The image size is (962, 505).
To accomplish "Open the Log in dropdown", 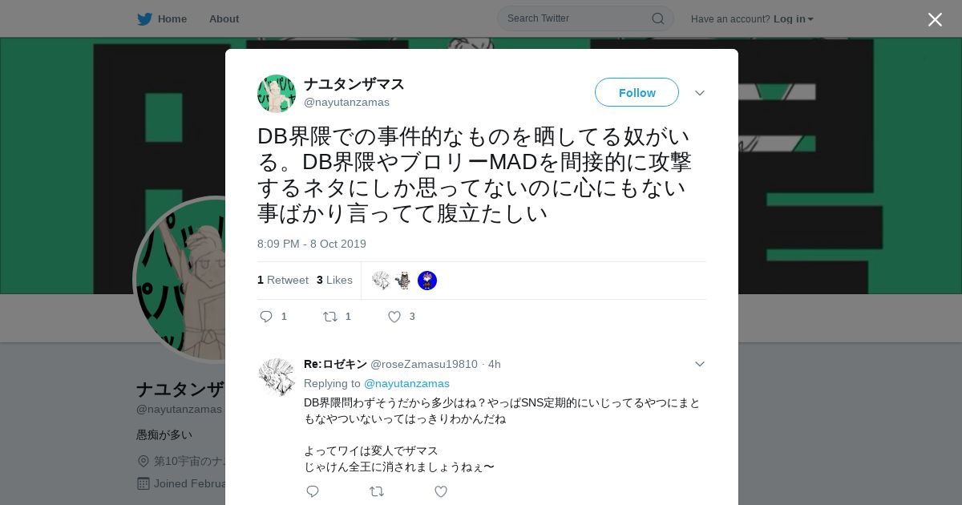I will pos(794,18).
